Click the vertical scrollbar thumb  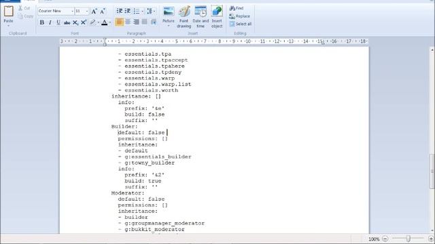pos(432,171)
